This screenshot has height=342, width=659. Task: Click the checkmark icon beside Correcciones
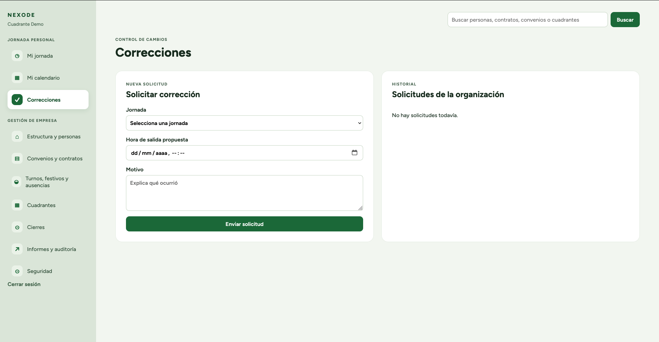click(17, 100)
